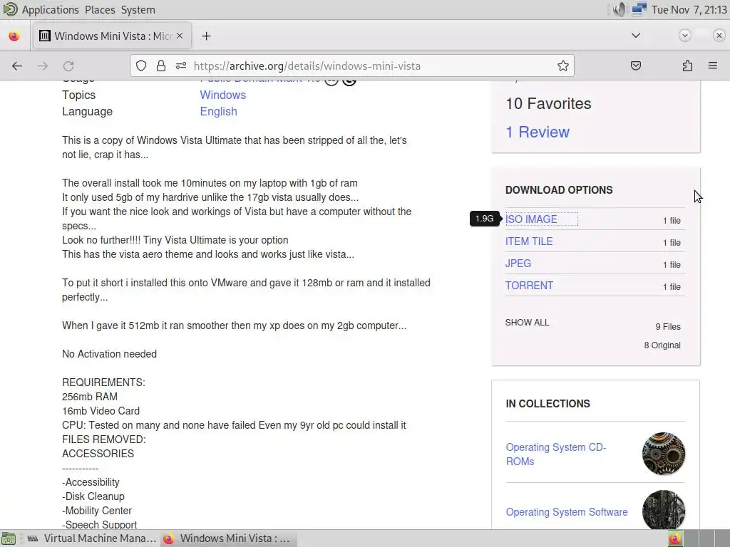The image size is (730, 547).
Task: Expand the list all tabs chevron
Action: tap(635, 36)
